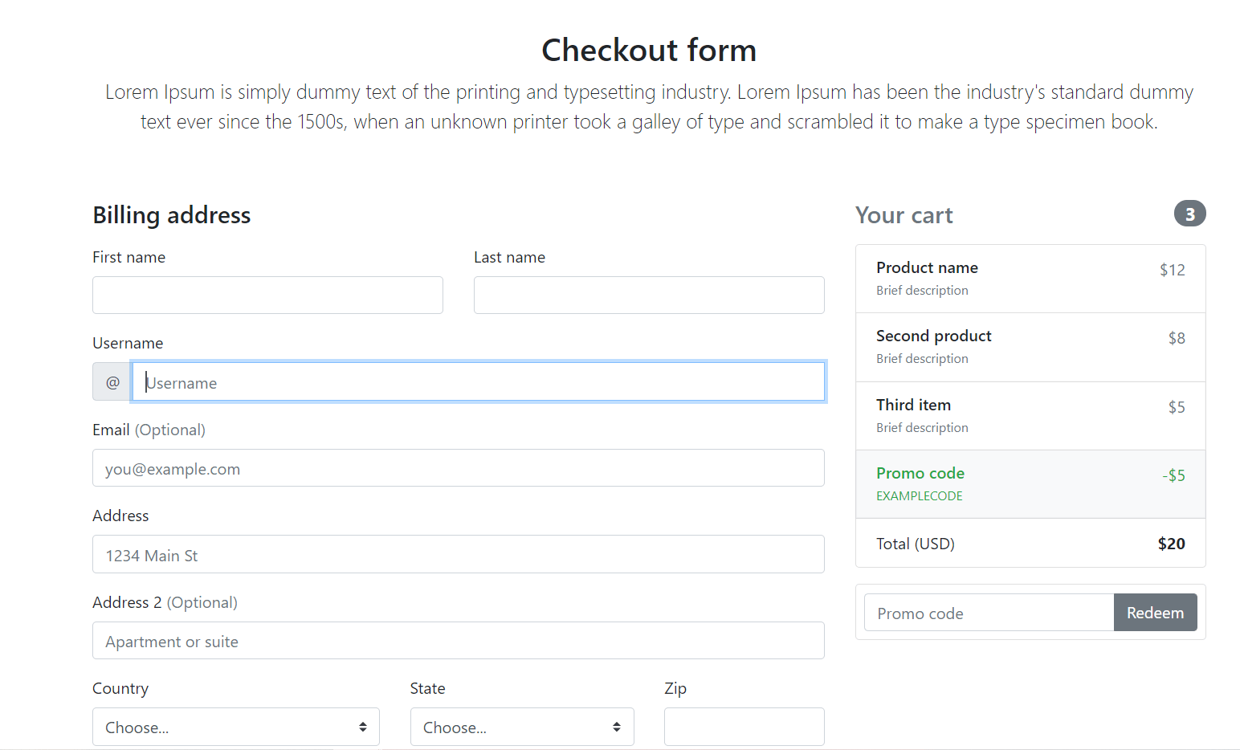Click the State dropdown arrow icon
1240x750 pixels.
[617, 727]
